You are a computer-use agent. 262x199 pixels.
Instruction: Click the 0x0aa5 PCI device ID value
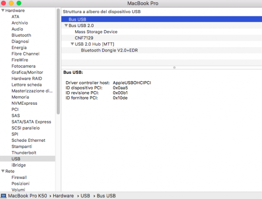click(x=121, y=88)
